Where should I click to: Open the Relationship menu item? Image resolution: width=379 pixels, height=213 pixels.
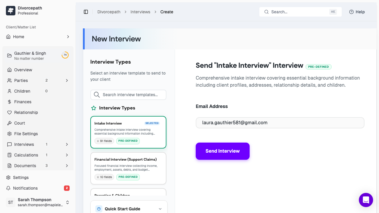(38, 112)
